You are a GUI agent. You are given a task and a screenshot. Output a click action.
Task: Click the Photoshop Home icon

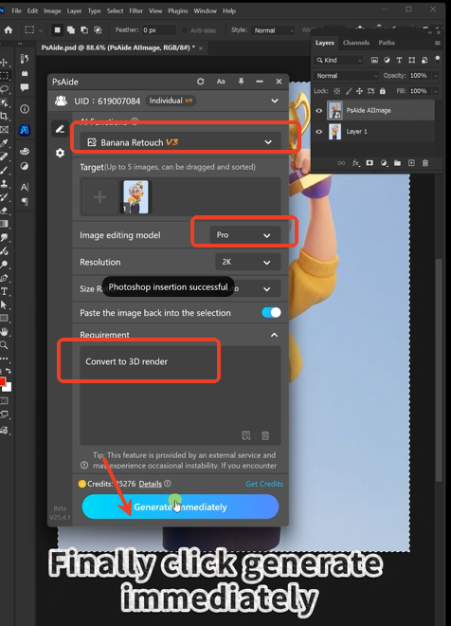(x=8, y=30)
